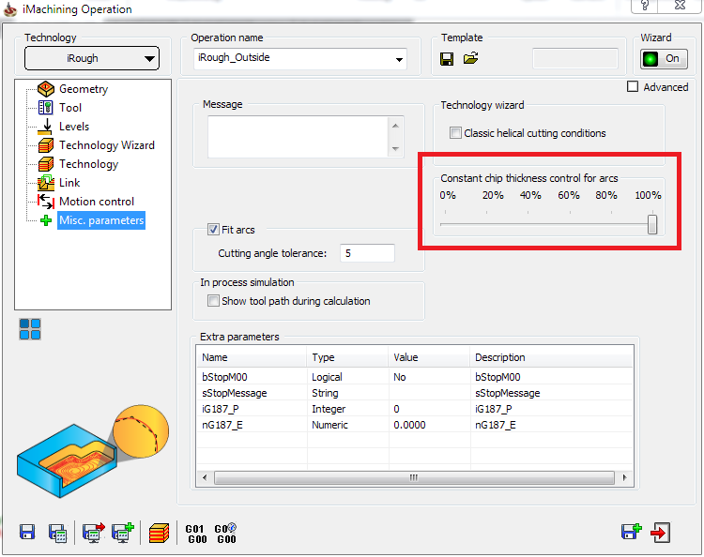Toggle the Wizard On button
Image resolution: width=704 pixels, height=557 pixels.
pos(664,59)
